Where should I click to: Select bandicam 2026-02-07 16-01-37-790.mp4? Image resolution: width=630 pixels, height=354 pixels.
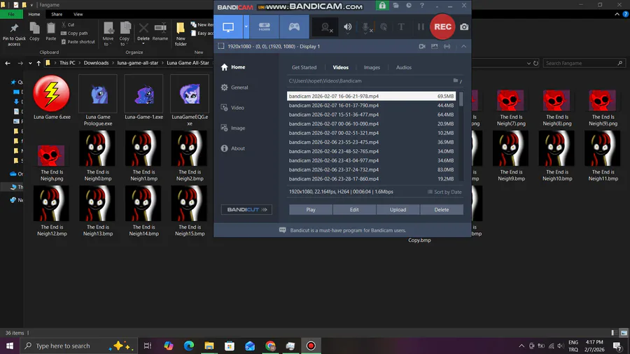click(x=371, y=106)
